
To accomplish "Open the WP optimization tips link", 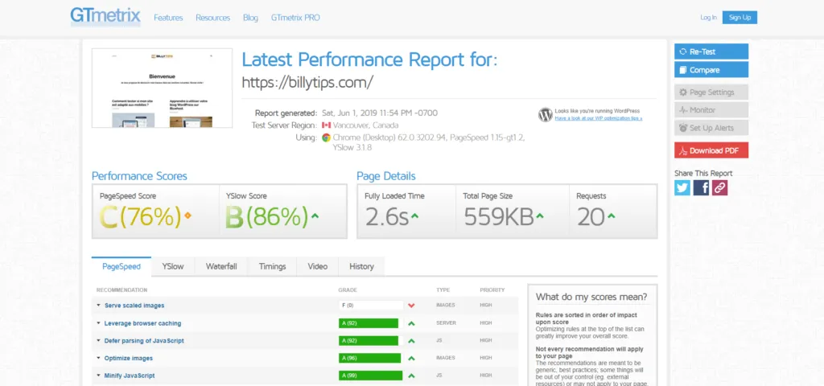I will click(599, 118).
